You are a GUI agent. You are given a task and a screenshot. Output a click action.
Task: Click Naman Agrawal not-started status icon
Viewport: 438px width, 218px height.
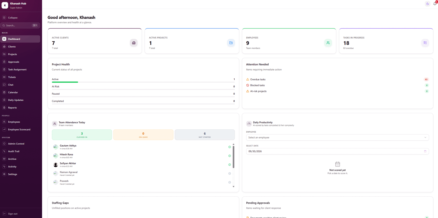click(230, 174)
